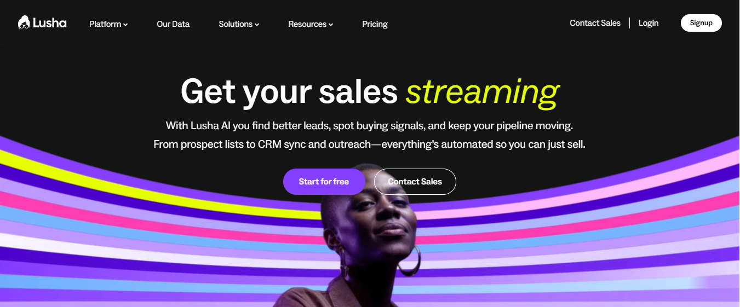Open the Solutions menu label
The width and height of the screenshot is (740, 307).
click(x=236, y=24)
